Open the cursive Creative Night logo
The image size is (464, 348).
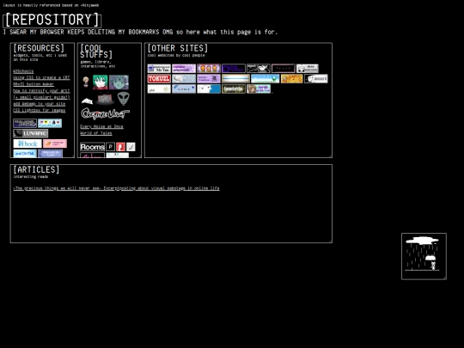(105, 113)
